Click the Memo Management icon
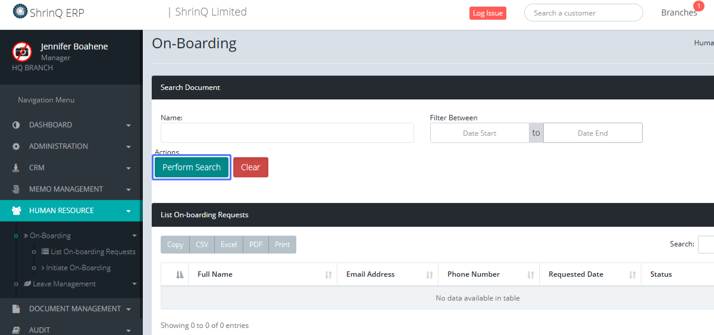 pos(16,189)
